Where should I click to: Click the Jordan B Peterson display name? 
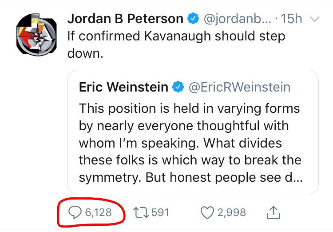click(x=125, y=19)
